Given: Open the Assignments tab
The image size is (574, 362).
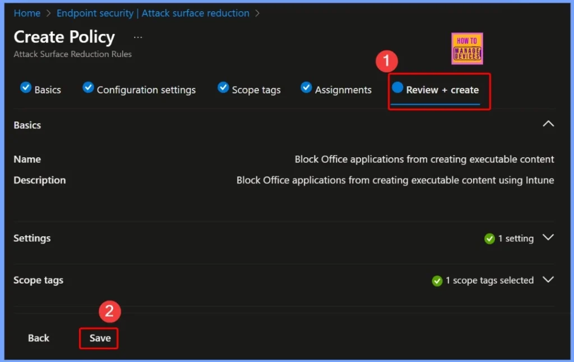Looking at the screenshot, I should point(344,89).
